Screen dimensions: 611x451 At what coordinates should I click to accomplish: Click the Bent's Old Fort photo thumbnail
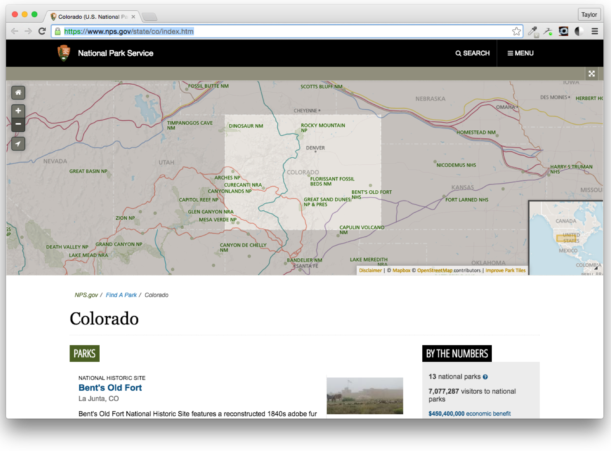(x=365, y=396)
